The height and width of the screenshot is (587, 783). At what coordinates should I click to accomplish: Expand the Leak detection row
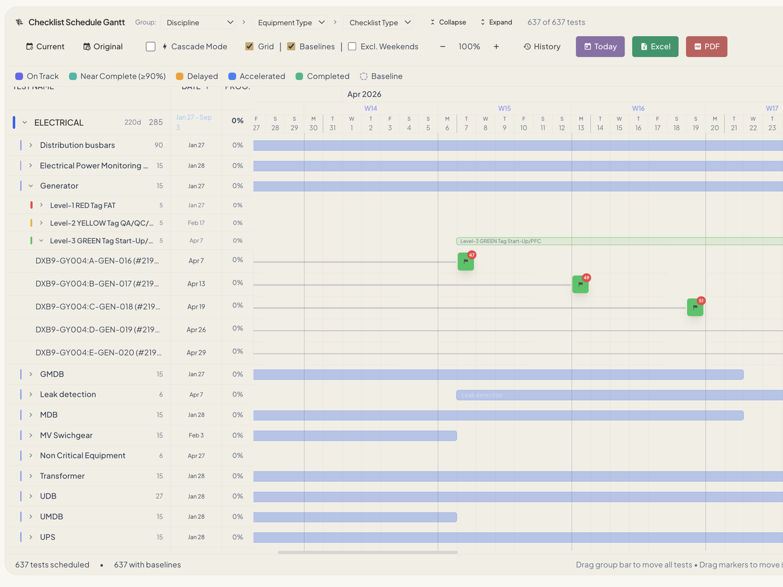point(31,395)
